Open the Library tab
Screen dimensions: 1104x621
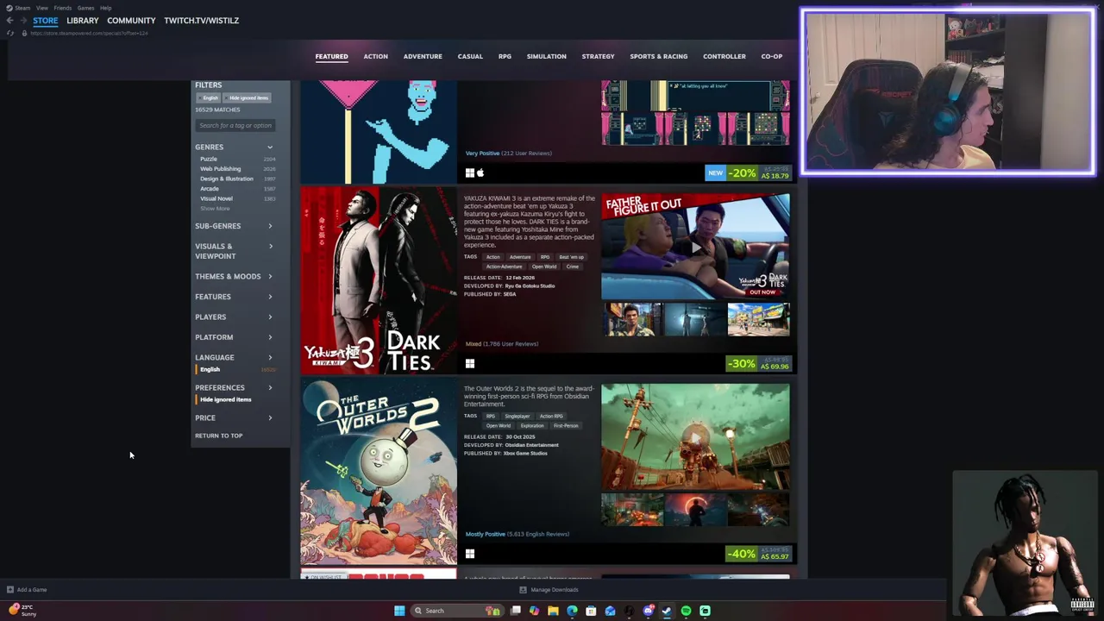click(82, 20)
